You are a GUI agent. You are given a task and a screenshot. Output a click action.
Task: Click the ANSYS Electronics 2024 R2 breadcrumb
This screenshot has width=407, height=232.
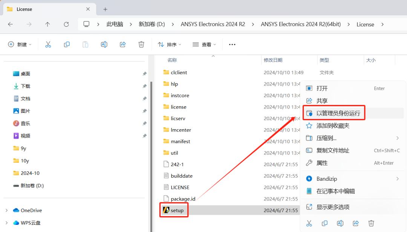click(x=213, y=24)
